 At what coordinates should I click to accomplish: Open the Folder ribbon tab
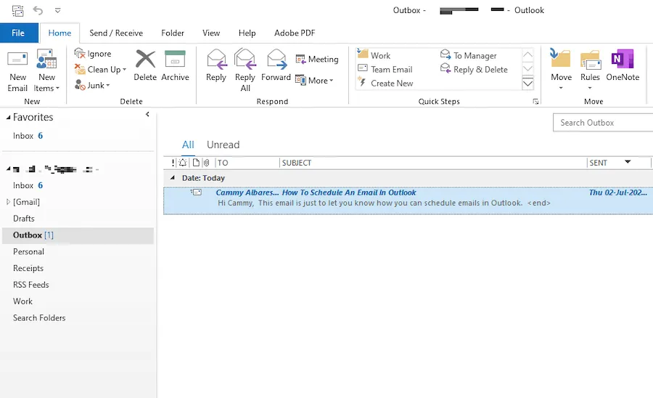pos(173,33)
